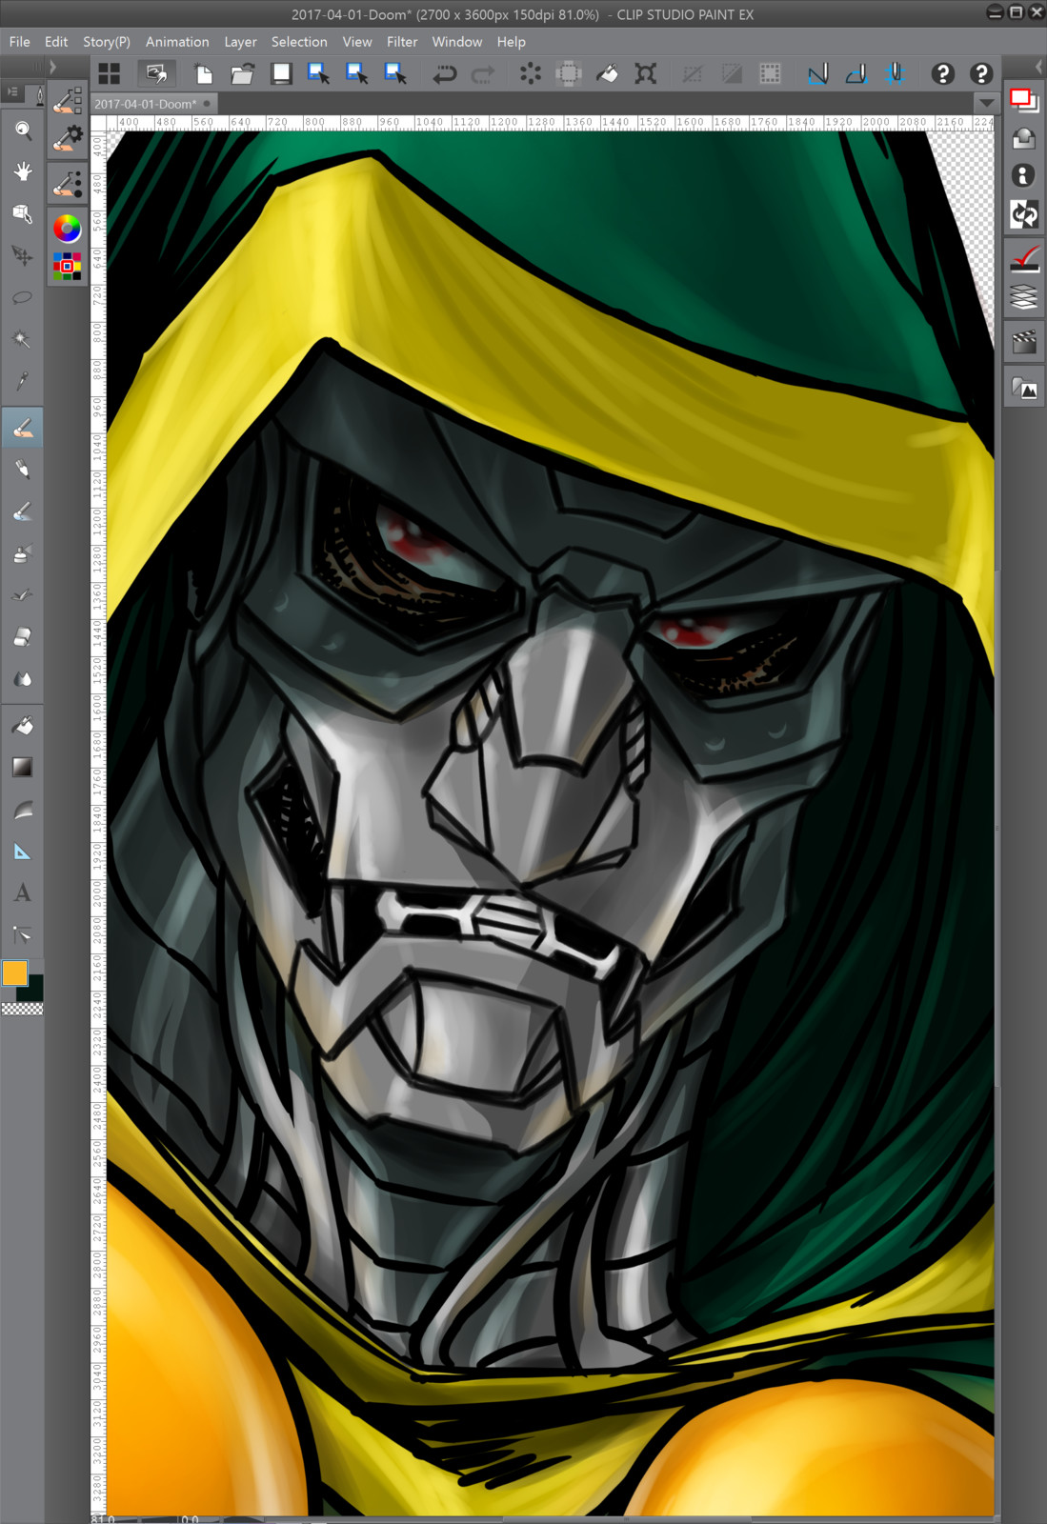Open the Layer menu

(x=240, y=42)
